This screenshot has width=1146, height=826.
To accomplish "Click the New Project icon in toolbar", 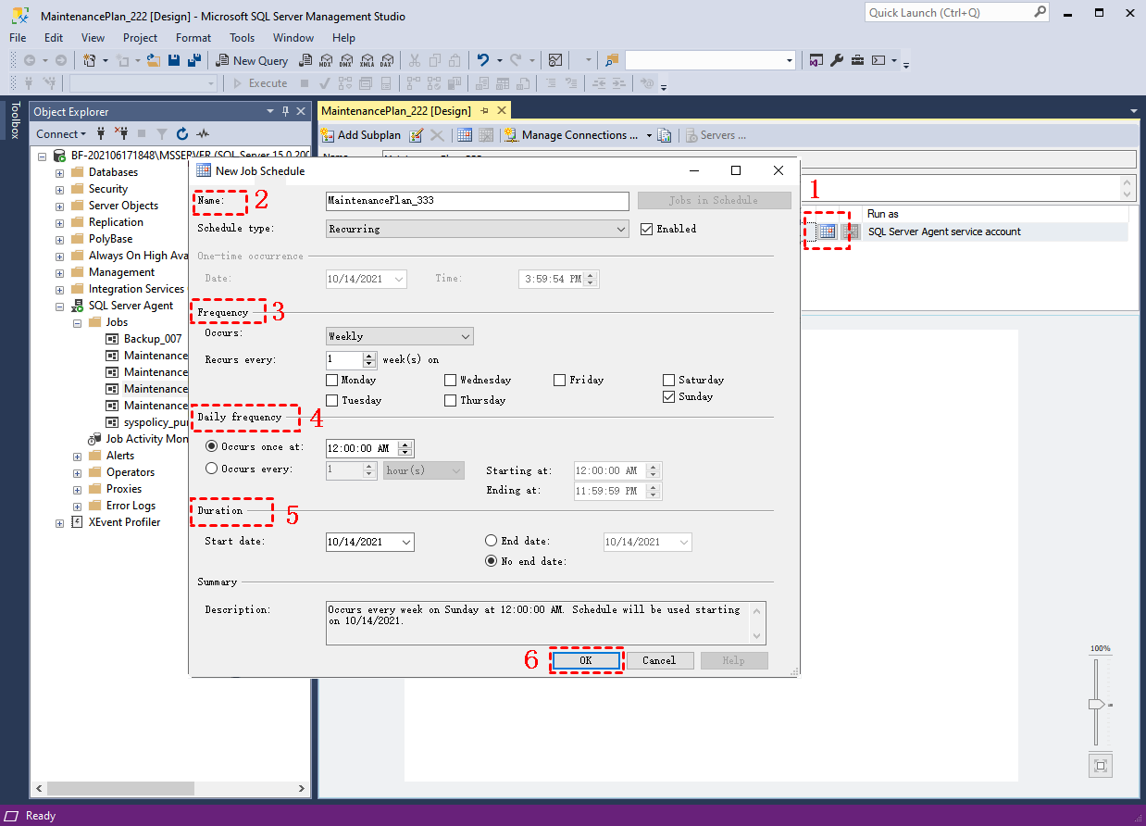I will 91,60.
